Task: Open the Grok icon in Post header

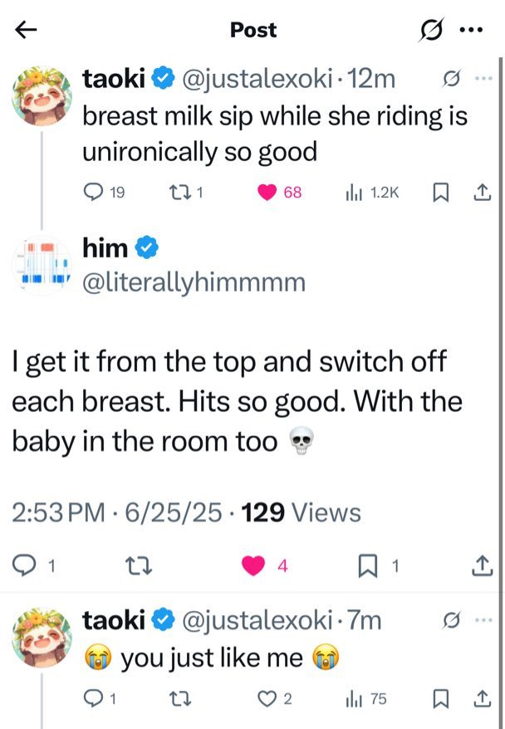Action: [432, 30]
